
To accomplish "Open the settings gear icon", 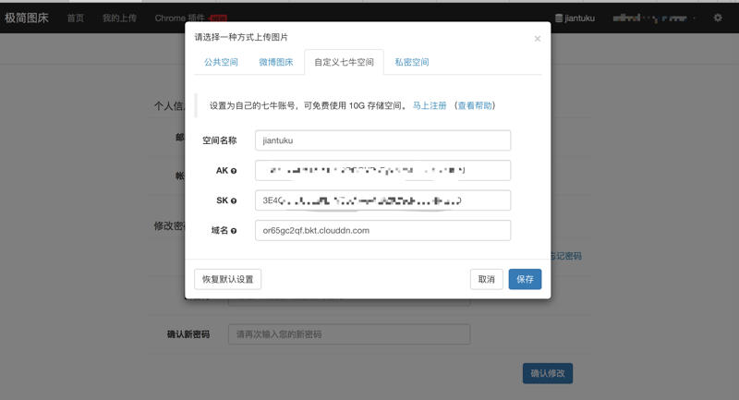I will coord(718,18).
